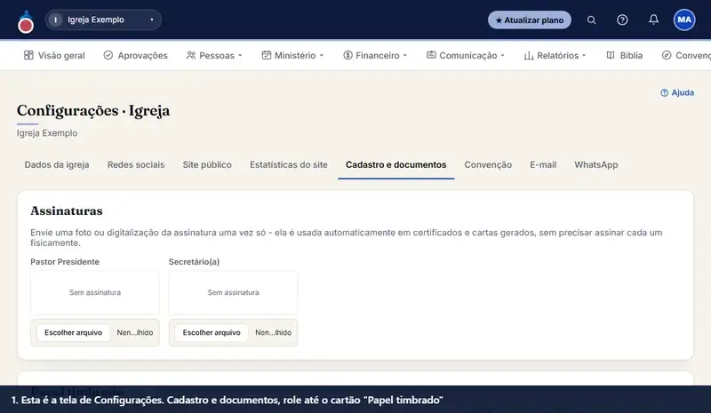Image resolution: width=711 pixels, height=413 pixels.
Task: Open the MA user avatar menu
Action: pyautogui.click(x=684, y=20)
